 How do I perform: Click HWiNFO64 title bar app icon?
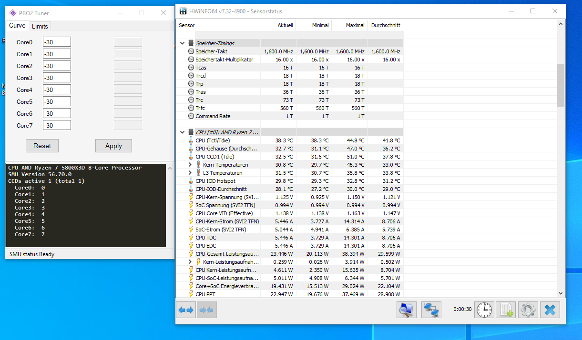(x=183, y=11)
